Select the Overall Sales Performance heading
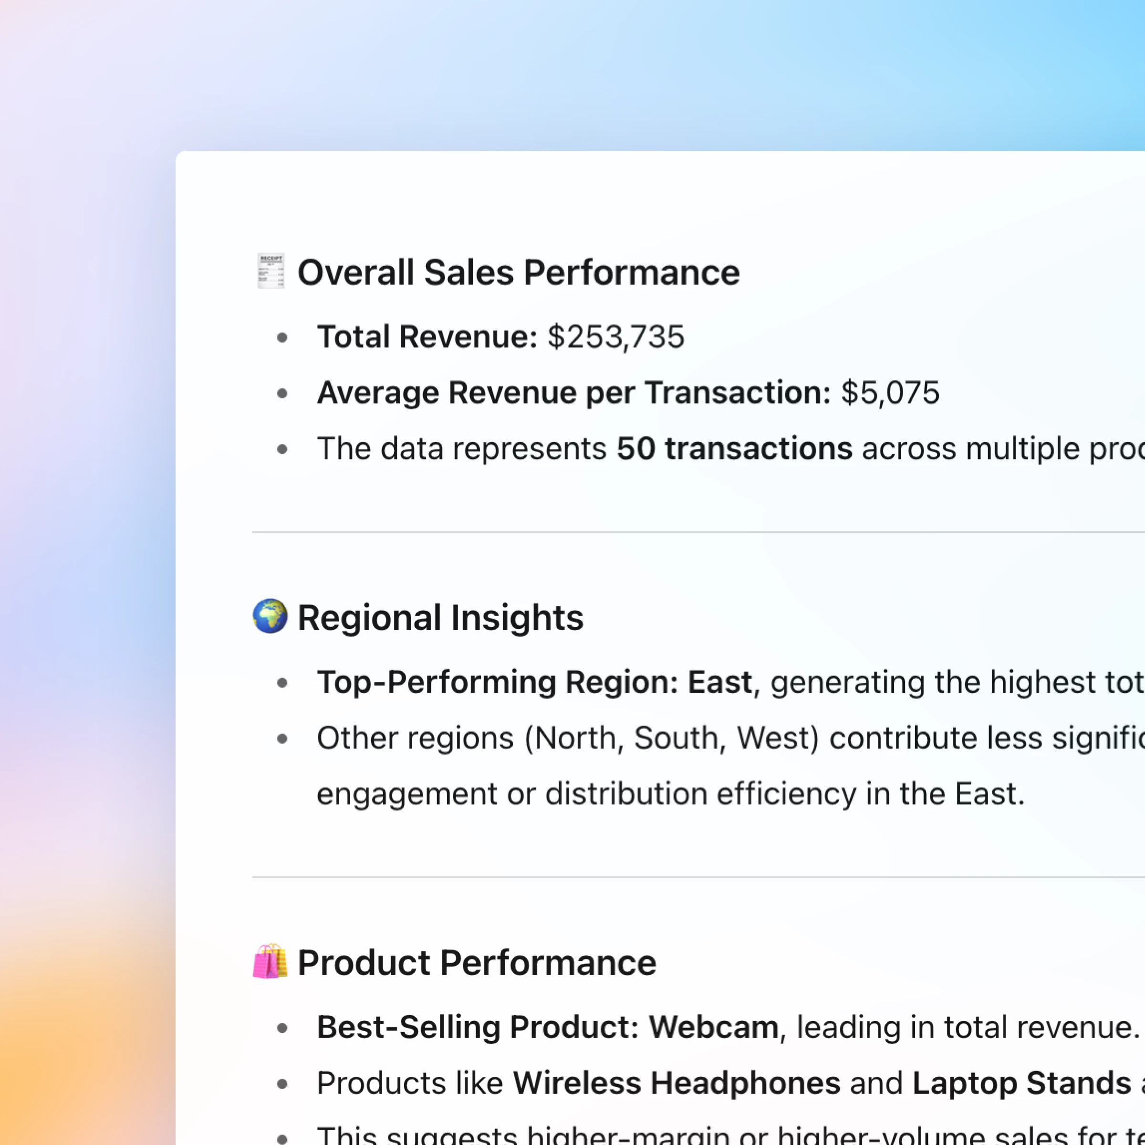The height and width of the screenshot is (1145, 1145). tap(518, 272)
